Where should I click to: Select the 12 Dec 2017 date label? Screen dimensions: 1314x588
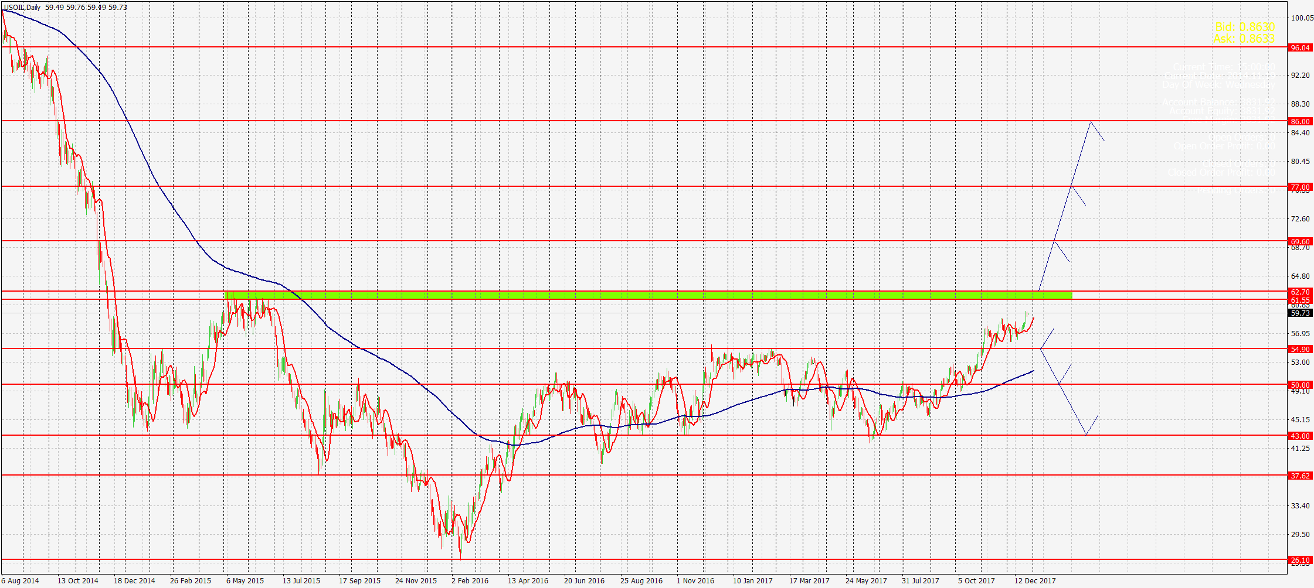tap(1035, 580)
